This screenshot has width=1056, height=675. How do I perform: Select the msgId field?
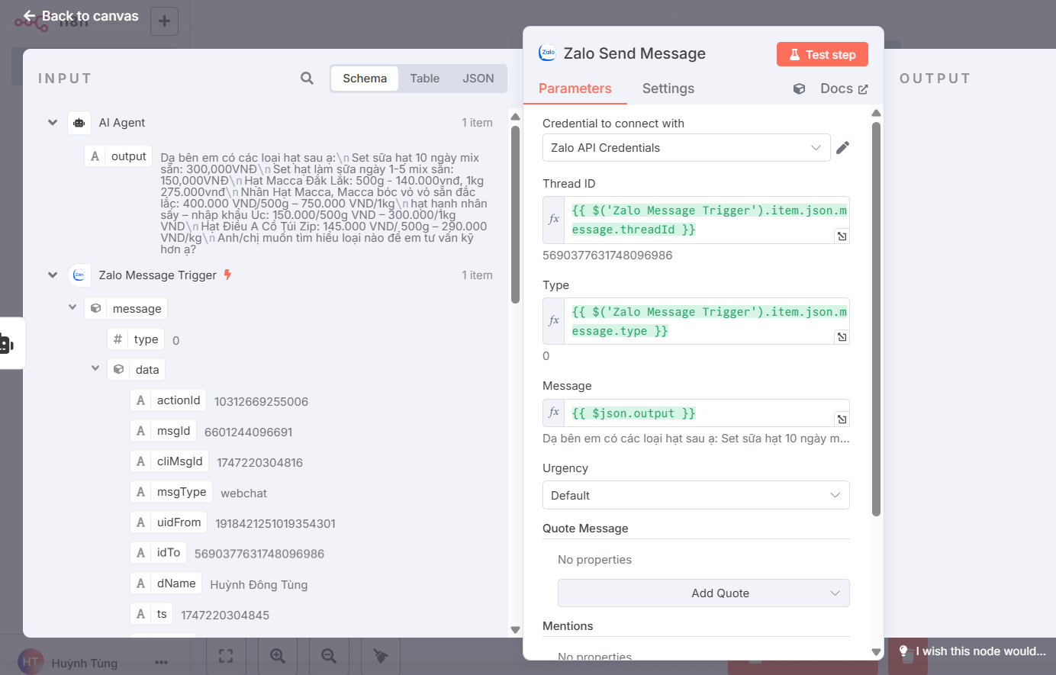pyautogui.click(x=163, y=431)
